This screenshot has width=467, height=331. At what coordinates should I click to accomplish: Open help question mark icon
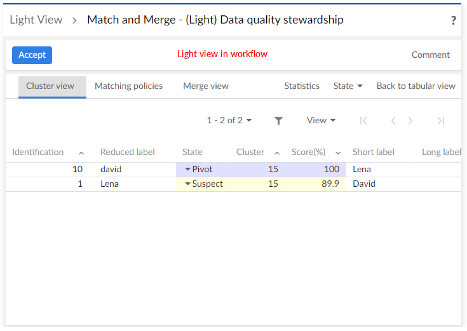pos(453,20)
